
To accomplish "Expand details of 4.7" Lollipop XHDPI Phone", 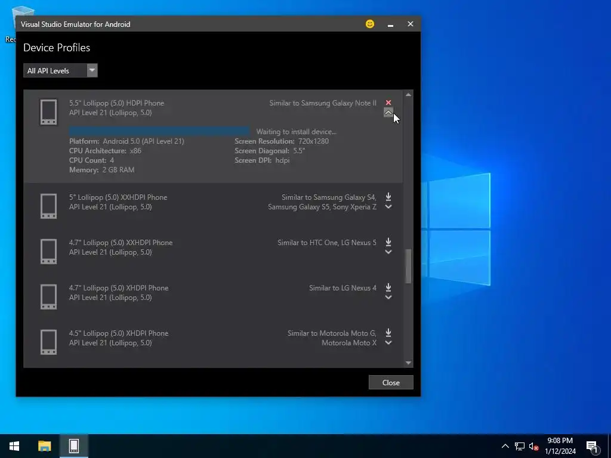I will (x=388, y=298).
